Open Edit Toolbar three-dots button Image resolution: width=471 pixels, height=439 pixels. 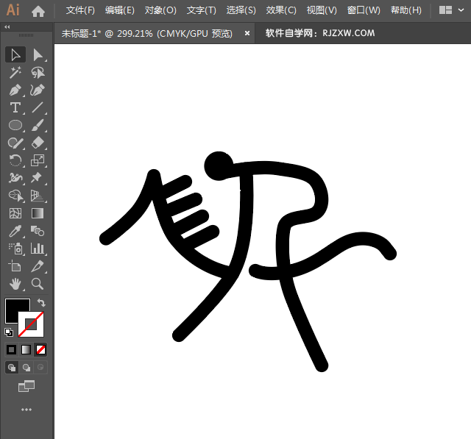pyautogui.click(x=26, y=410)
